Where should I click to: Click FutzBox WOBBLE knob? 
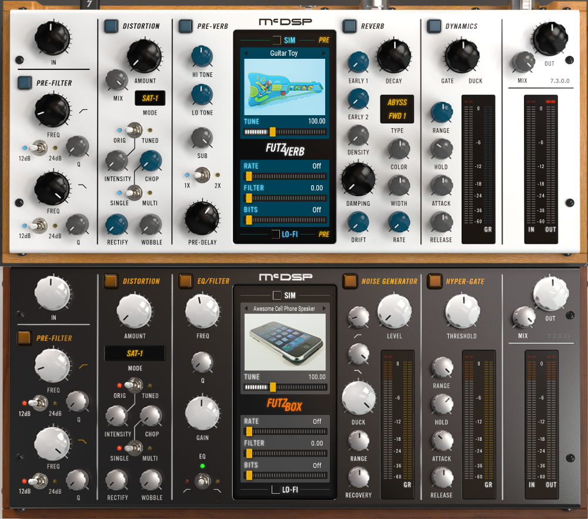[151, 480]
